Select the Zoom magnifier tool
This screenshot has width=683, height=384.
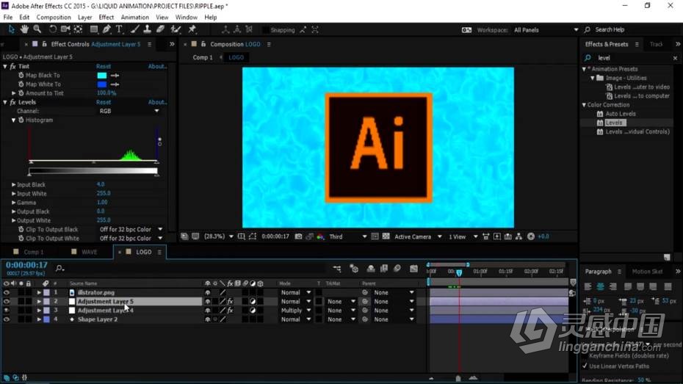[x=37, y=29]
